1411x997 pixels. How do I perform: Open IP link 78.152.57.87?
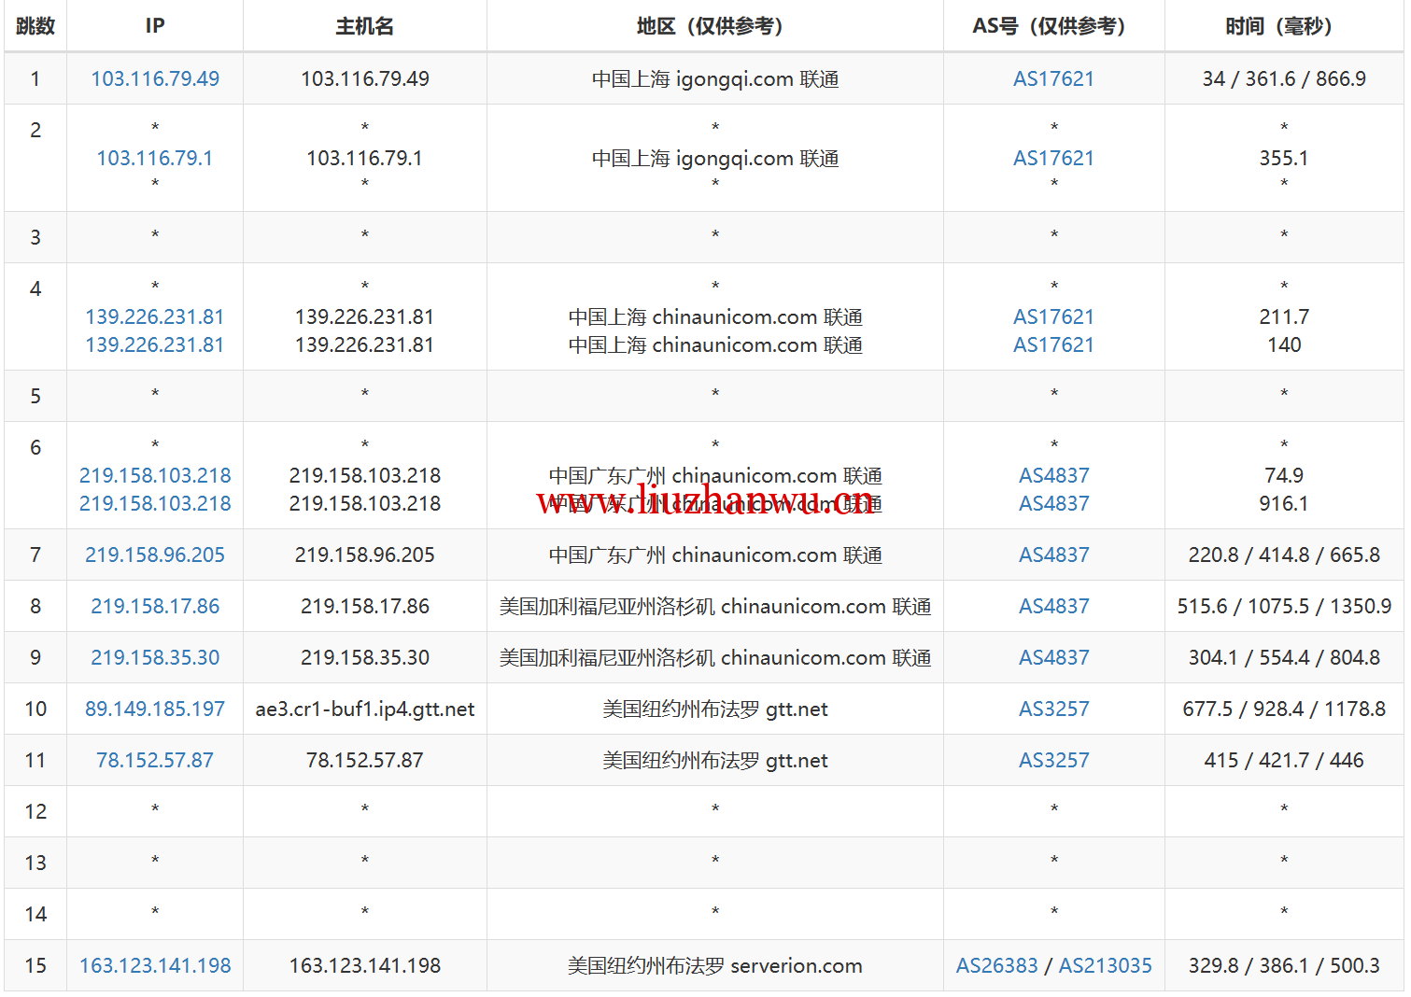[155, 760]
